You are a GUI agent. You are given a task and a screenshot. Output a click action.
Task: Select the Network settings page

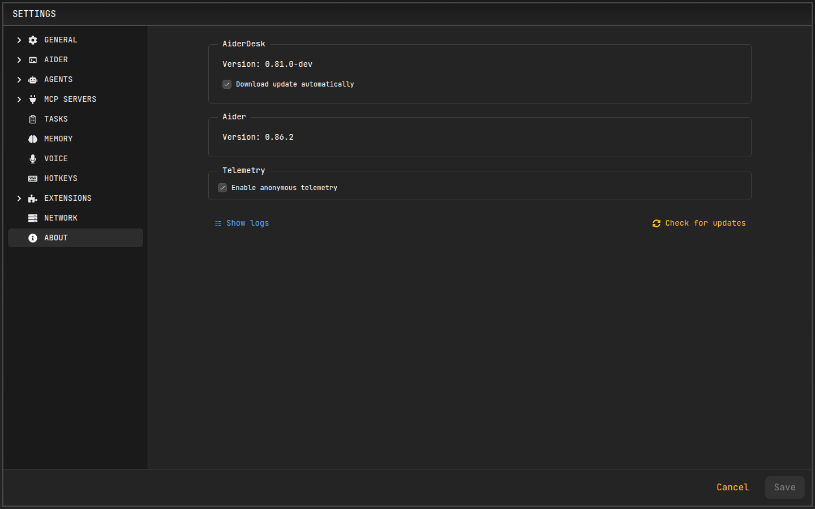(75, 218)
